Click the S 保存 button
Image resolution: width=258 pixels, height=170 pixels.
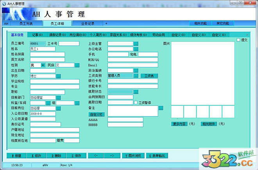[77, 156]
